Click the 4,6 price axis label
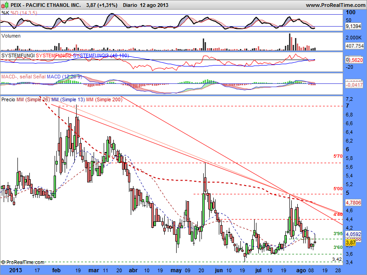Screen dimensions: 367x275 tap(349, 211)
